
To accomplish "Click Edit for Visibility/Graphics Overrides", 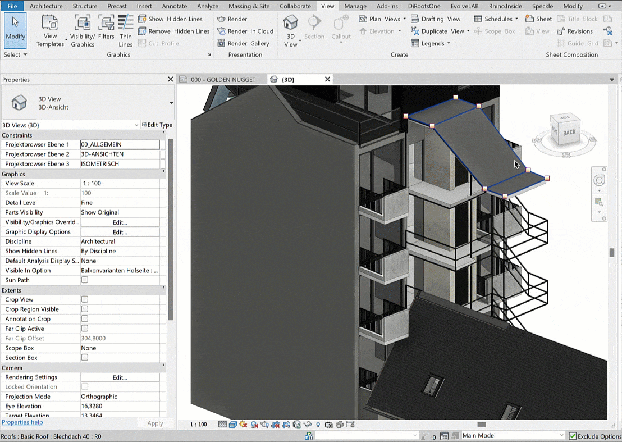I will point(120,222).
